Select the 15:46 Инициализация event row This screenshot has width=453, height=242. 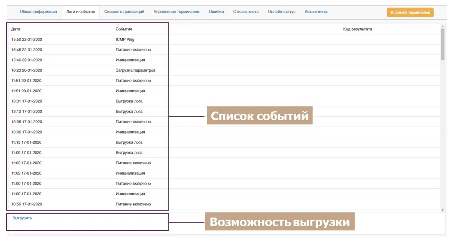[x=130, y=60]
